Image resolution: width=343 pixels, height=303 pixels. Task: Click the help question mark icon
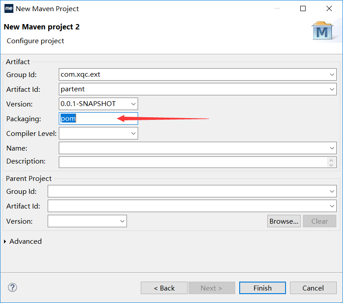pos(12,287)
